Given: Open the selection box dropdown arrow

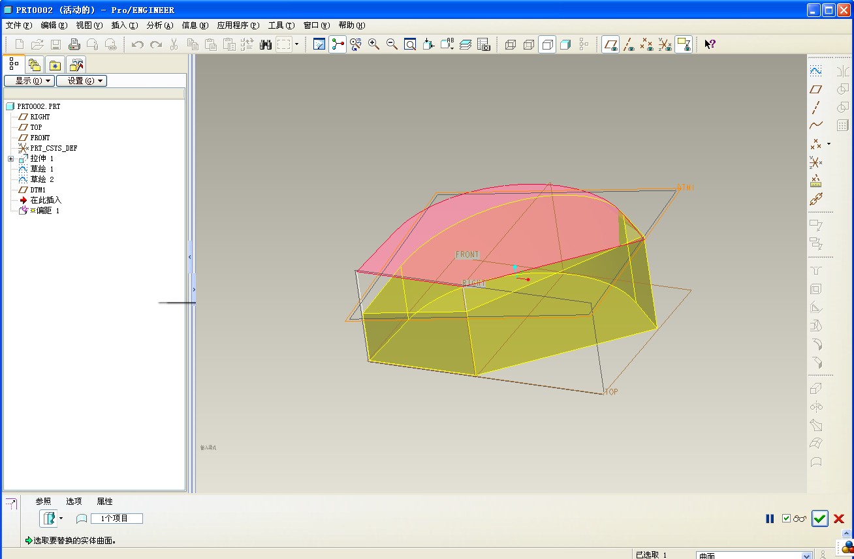Looking at the screenshot, I should (296, 44).
